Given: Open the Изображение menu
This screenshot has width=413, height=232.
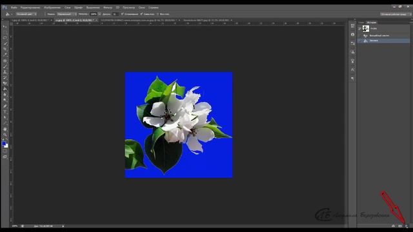Looking at the screenshot, I should point(52,8).
